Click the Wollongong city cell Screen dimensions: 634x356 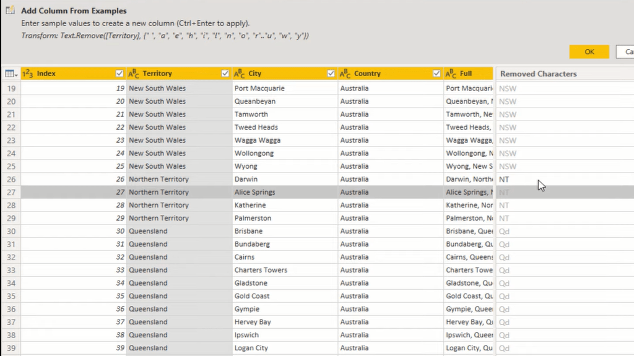click(285, 153)
